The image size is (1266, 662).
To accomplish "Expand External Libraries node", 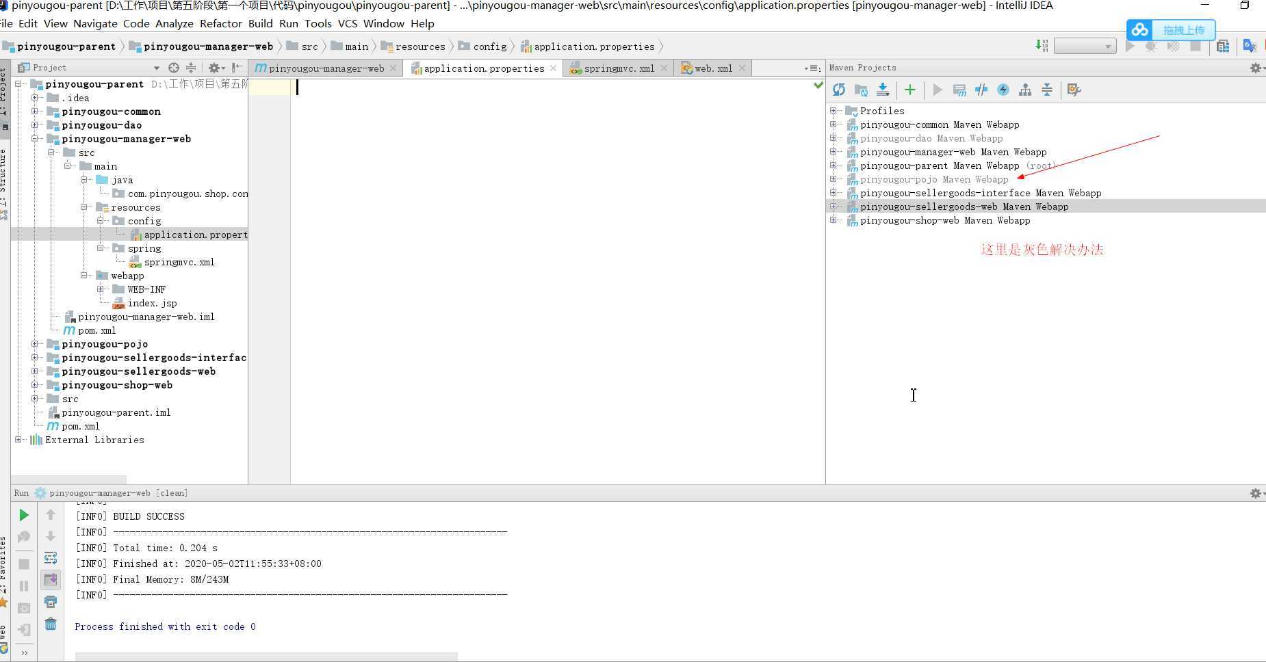I will [x=18, y=440].
